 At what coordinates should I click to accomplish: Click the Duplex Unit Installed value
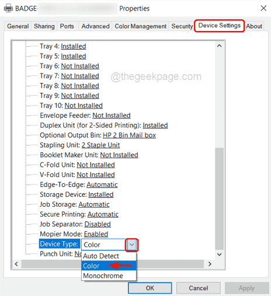click(x=155, y=126)
